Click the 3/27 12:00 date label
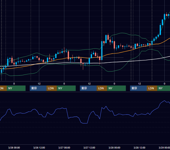This screenshot has width=170, height=150. click(89, 147)
